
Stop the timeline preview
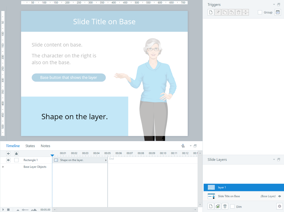click(x=8, y=210)
